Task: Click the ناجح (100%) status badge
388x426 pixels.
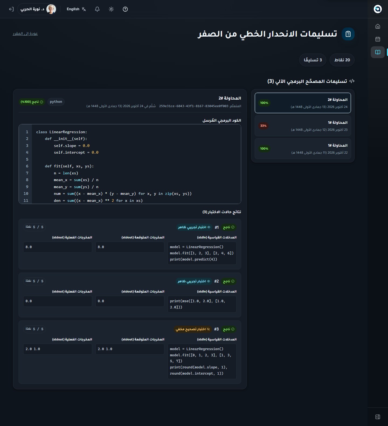Action: coord(32,102)
